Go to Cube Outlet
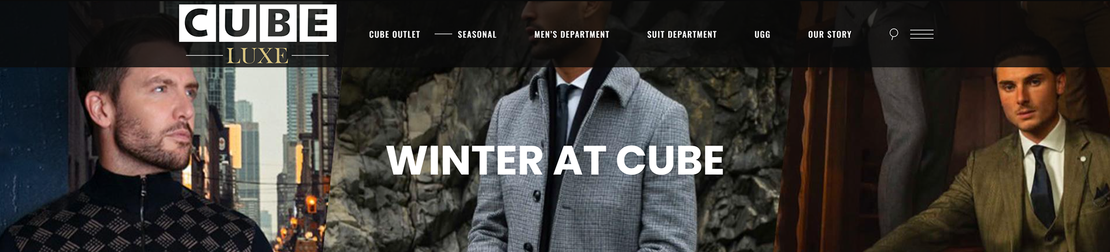This screenshot has height=252, width=1110. 395,35
